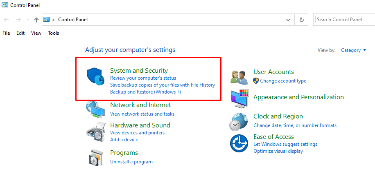Open View network status and tasks
This screenshot has height=174, width=375.
point(142,114)
